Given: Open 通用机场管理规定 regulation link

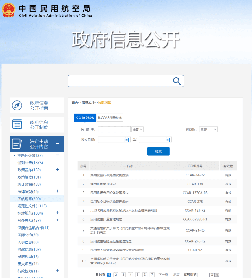Looking at the screenshot, I should (103, 184).
